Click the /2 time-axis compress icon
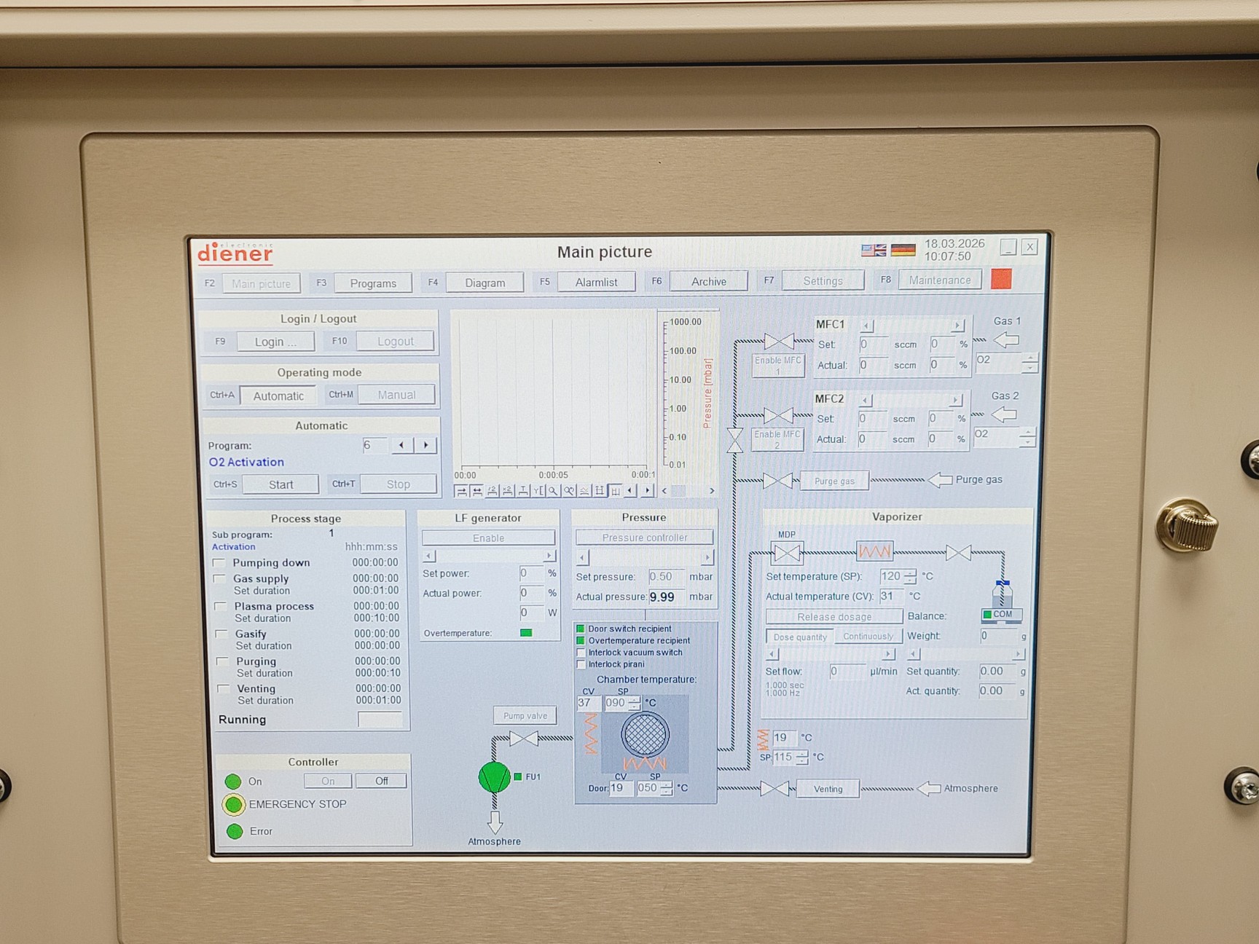 [x=493, y=491]
